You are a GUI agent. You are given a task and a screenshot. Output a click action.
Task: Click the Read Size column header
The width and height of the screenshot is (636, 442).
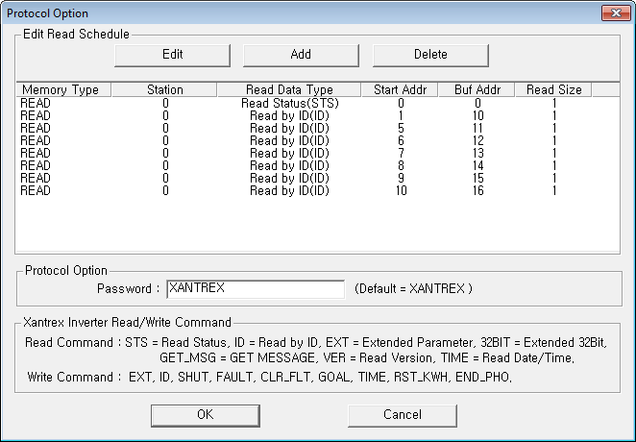coord(553,89)
